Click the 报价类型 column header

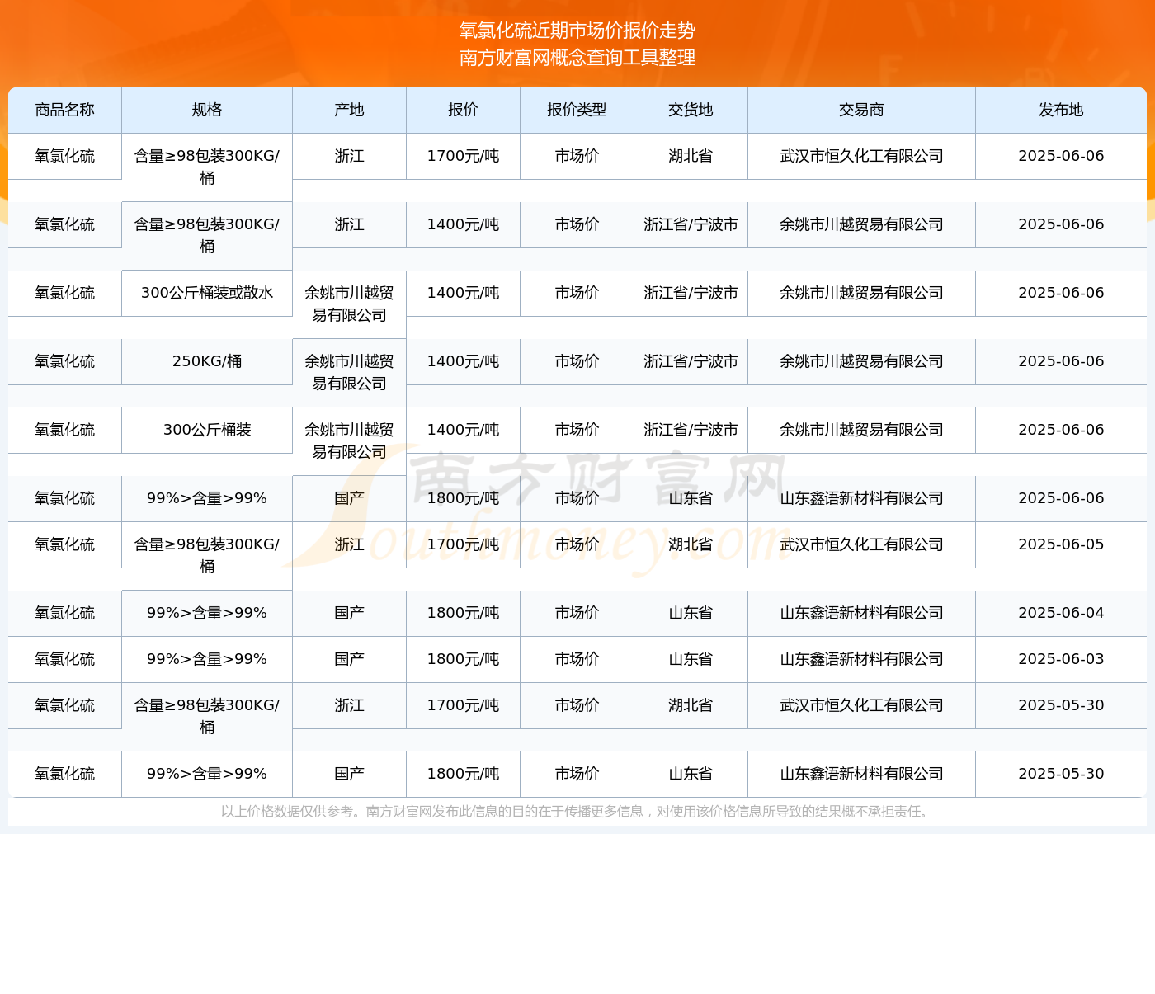[577, 110]
